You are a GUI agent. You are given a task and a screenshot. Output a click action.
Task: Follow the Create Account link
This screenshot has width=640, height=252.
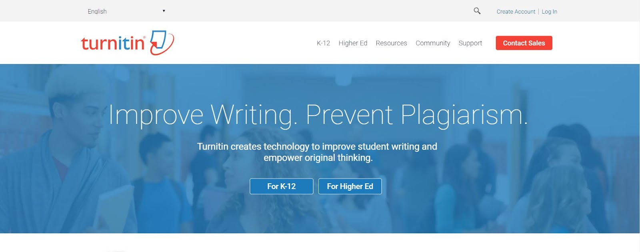pos(516,12)
